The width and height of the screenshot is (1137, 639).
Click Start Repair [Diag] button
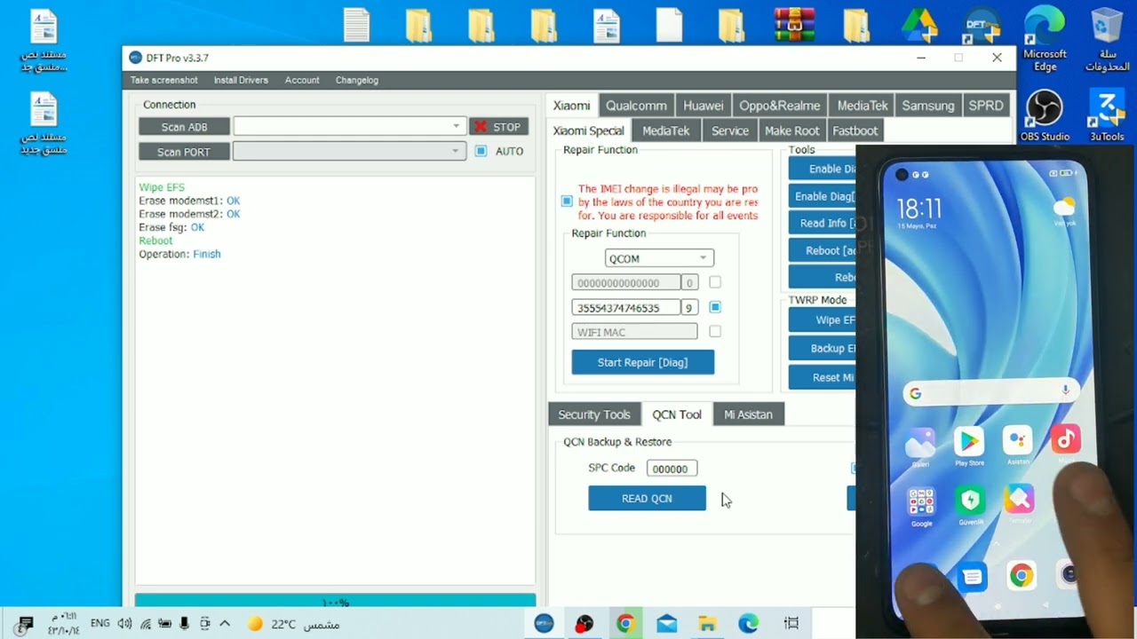642,362
